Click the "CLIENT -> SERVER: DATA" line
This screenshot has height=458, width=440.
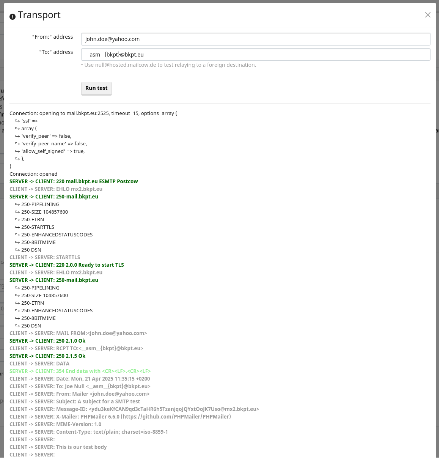click(39, 364)
